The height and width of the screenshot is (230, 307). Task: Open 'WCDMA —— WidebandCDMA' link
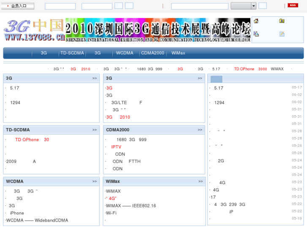37,220
